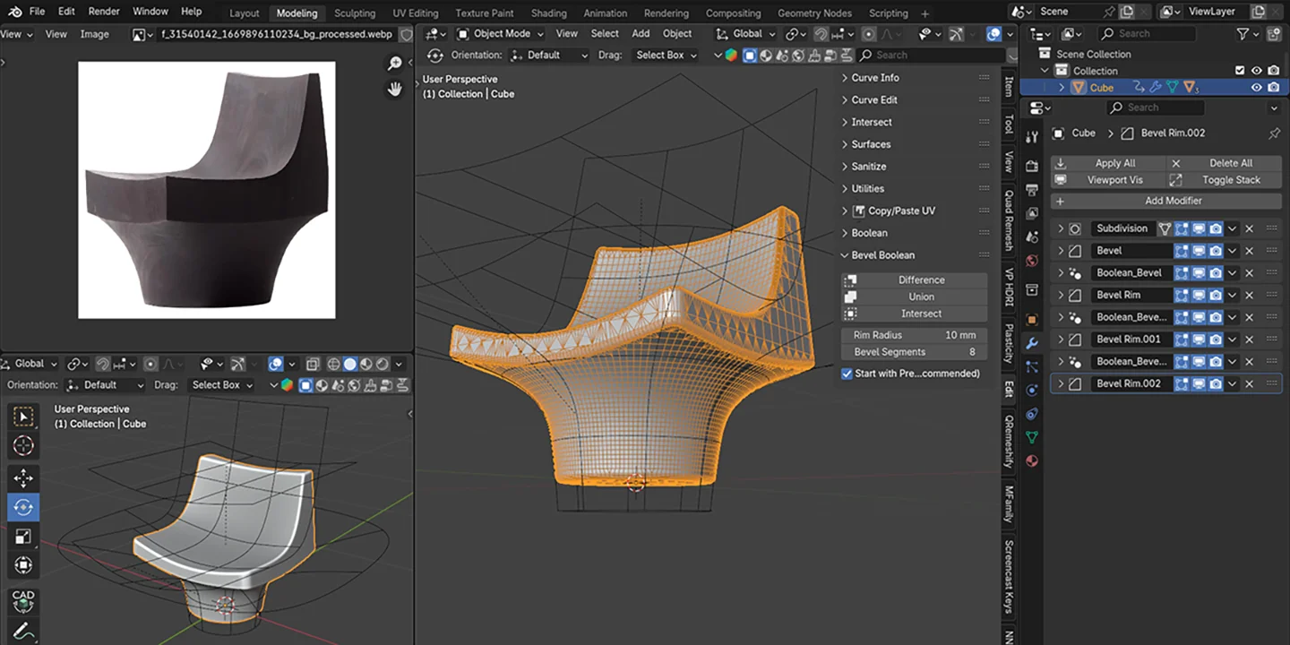Enable the Start with Pre-commended checkbox
1290x645 pixels.
pos(847,374)
